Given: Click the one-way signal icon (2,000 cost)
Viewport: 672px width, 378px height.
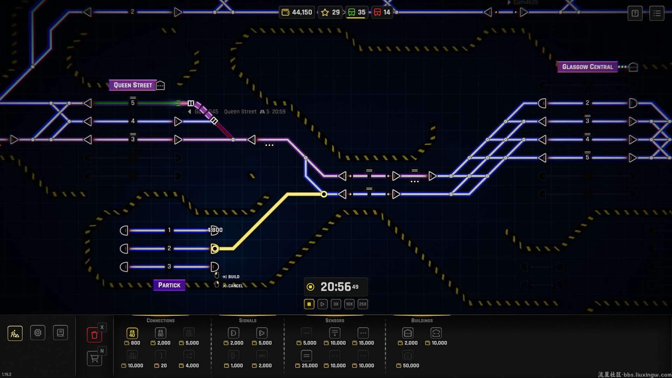Looking at the screenshot, I should coord(233,333).
